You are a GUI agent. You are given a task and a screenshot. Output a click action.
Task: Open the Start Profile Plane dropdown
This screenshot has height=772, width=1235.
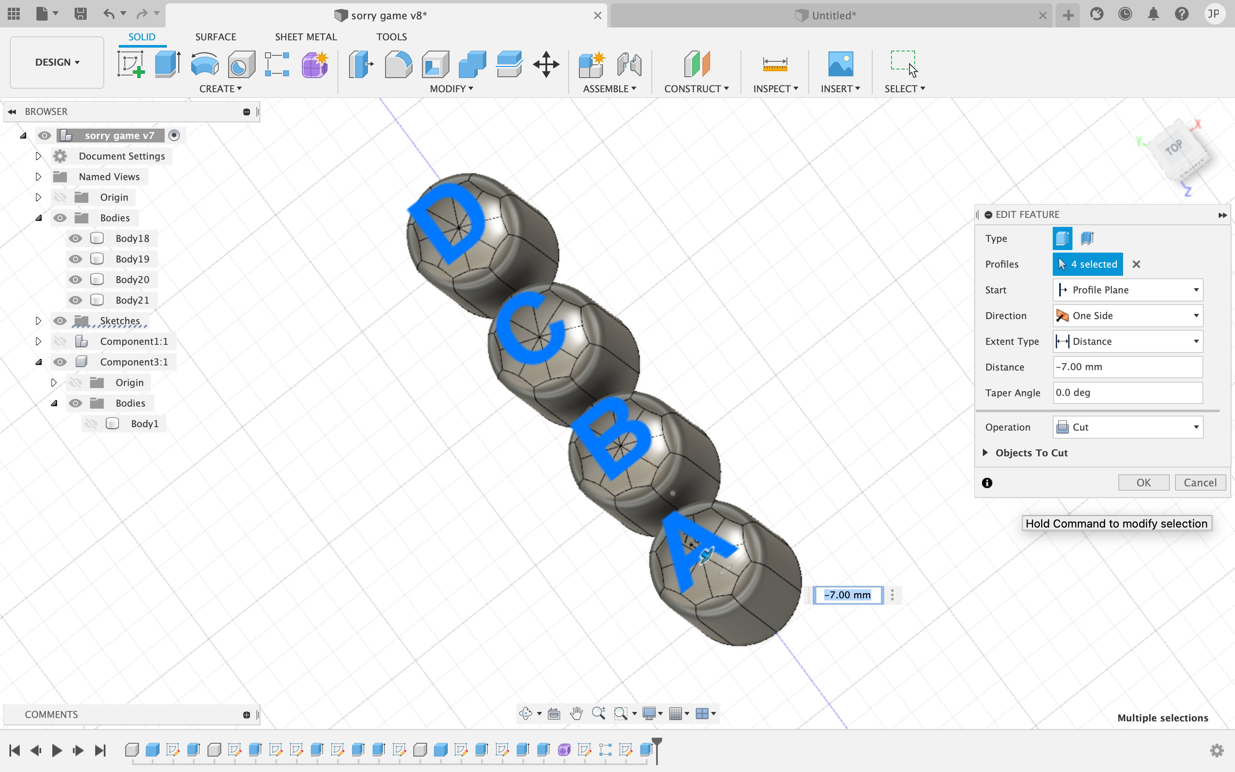(x=1128, y=290)
